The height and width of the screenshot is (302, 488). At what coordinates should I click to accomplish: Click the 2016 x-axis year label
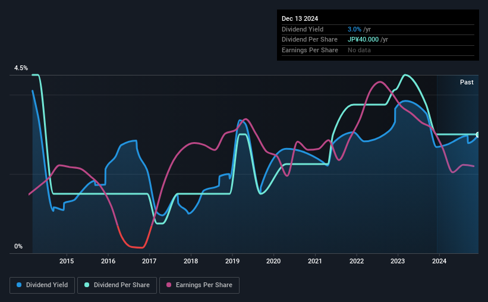coord(108,261)
